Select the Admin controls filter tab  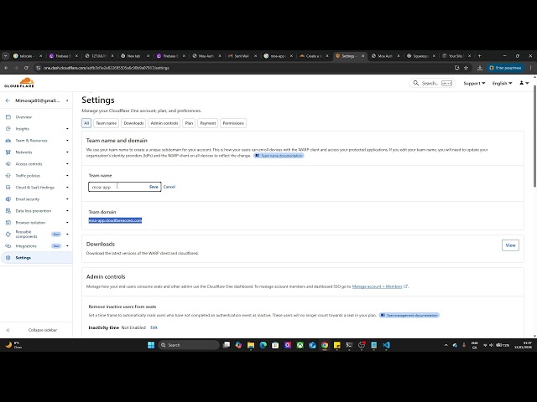164,123
